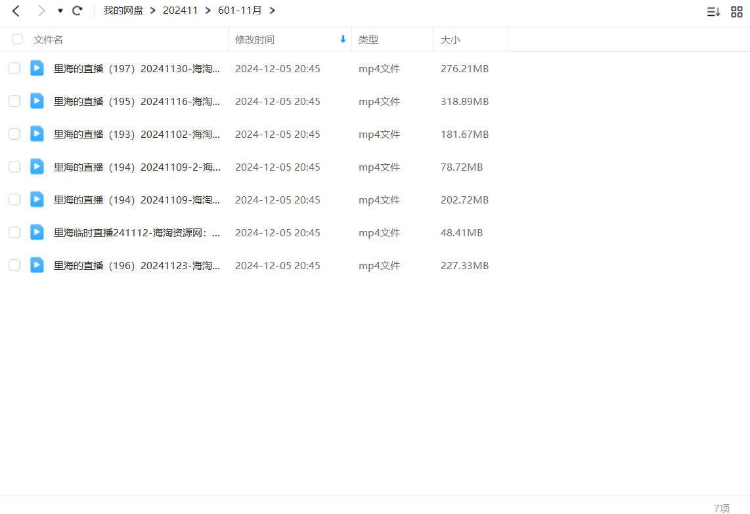Expand chevron after 202411 breadcrumb
Image resolution: width=750 pixels, height=514 pixels.
coord(208,11)
